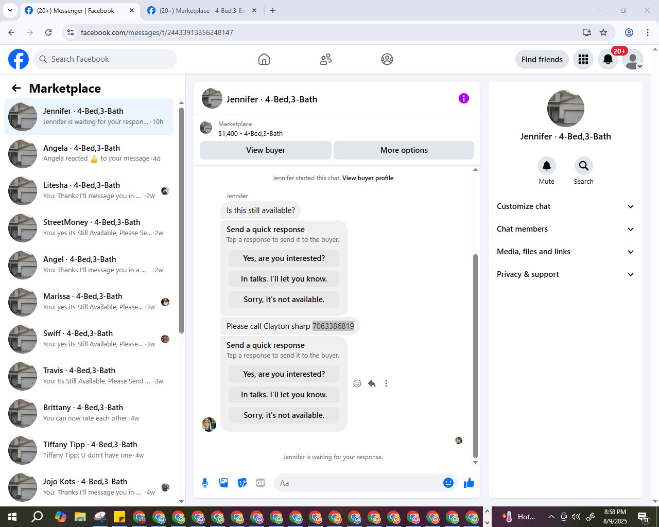Viewport: 659px width, 527px height.
Task: Click the chat message list scrollbar
Action: tap(475, 355)
